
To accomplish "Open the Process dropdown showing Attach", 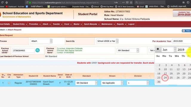I will point(41,41).
